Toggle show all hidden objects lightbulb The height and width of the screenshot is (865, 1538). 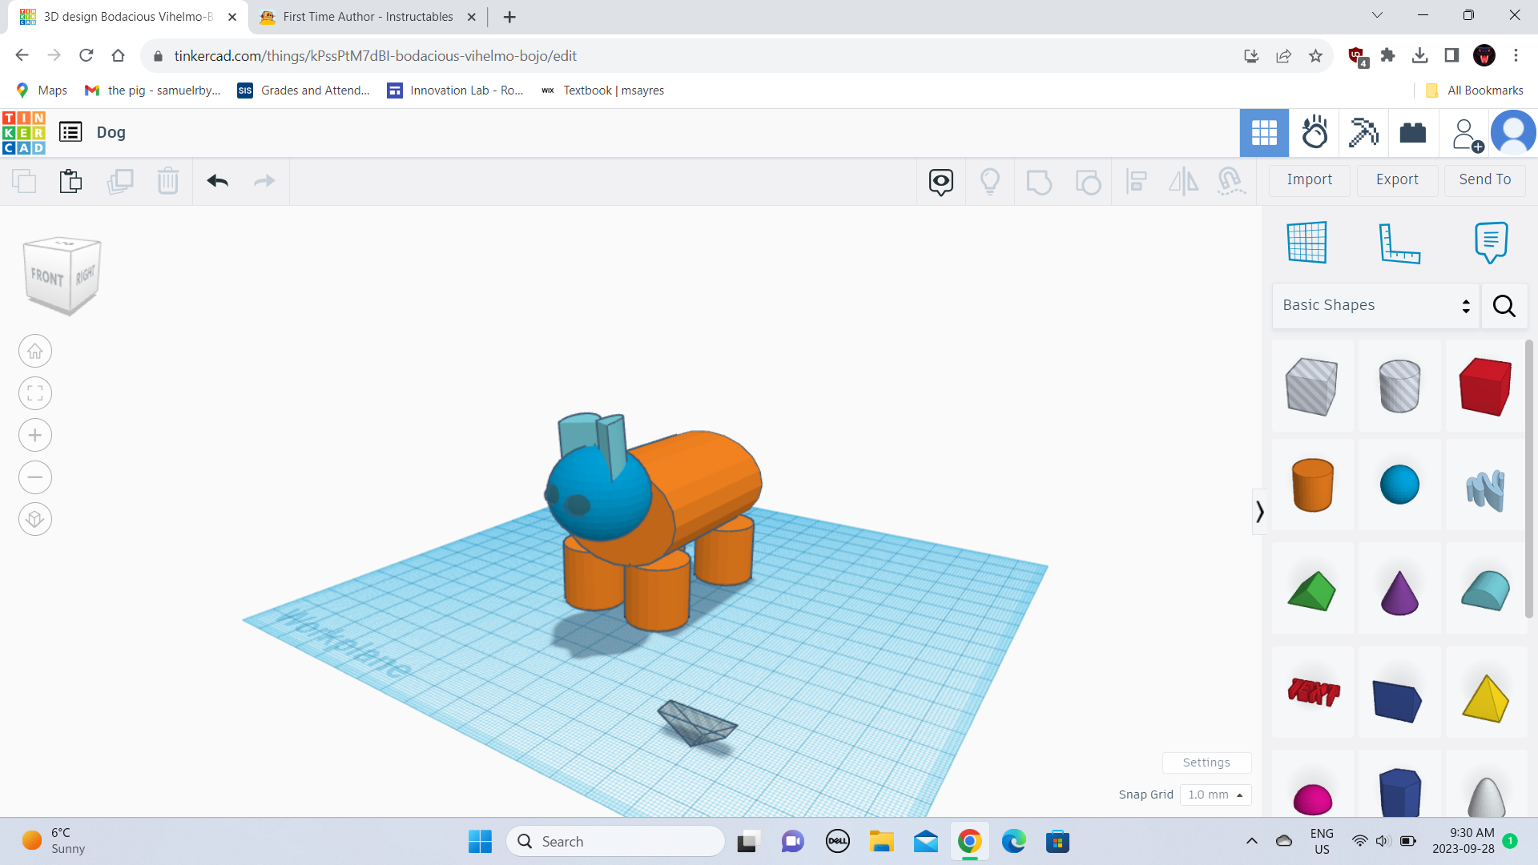coord(990,181)
